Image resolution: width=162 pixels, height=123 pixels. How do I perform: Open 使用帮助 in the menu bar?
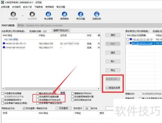click(50, 7)
